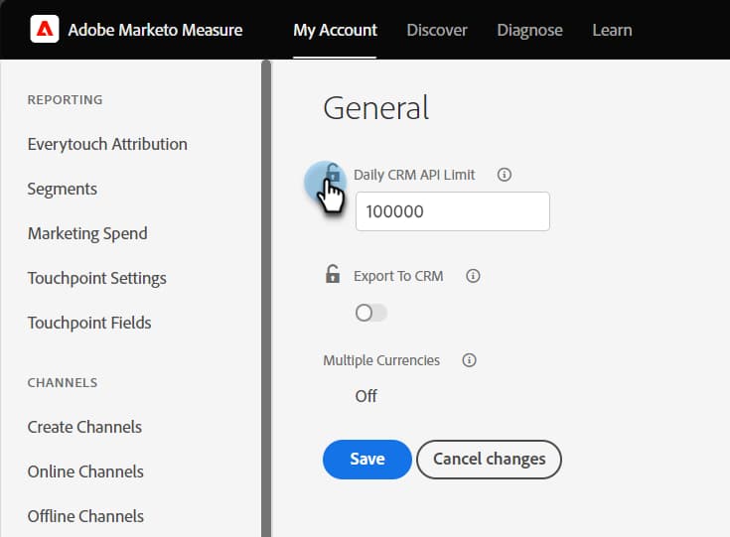This screenshot has height=537, width=730.
Task: Focus the Daily CRM API Limit field
Action: click(x=452, y=211)
